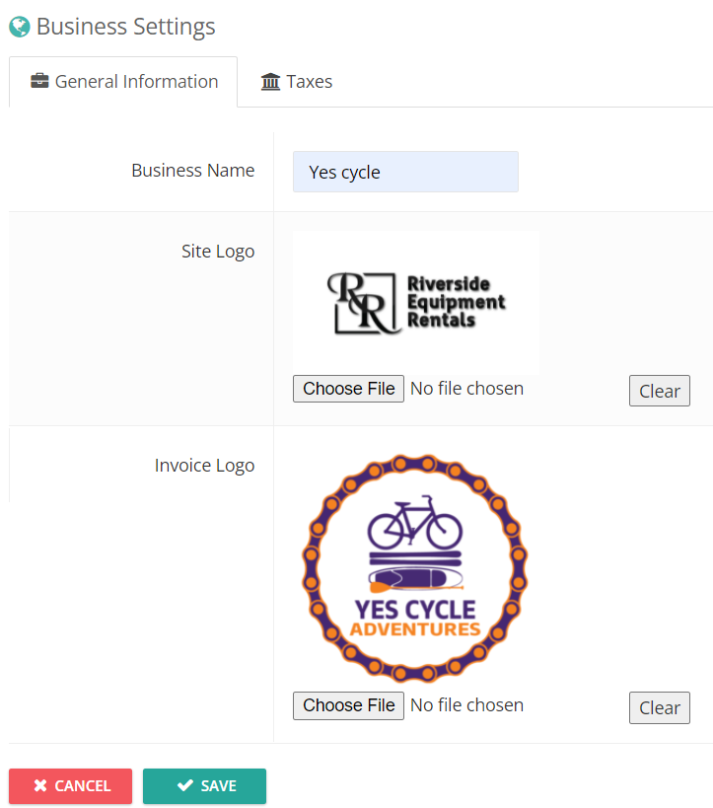Click the globe icon beside Business Settings

click(x=20, y=27)
